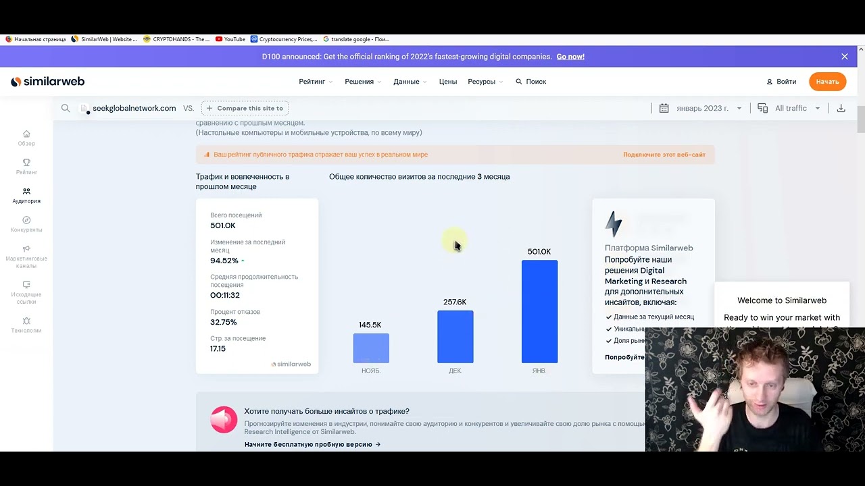Open the translate google bookmark
The height and width of the screenshot is (486, 865).
pyautogui.click(x=356, y=39)
